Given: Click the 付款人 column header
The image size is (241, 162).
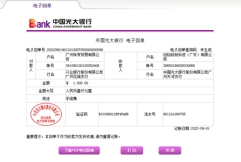Looking at the screenshot, I should click(31, 66).
